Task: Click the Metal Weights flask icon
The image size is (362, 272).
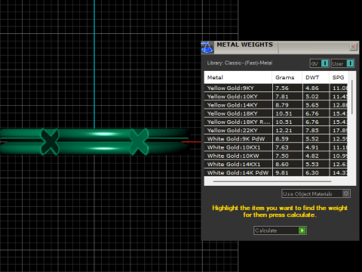Action: (207, 48)
